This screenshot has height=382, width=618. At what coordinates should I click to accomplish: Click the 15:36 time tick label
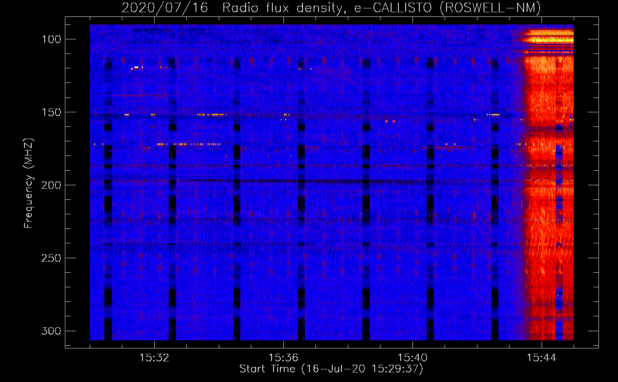point(283,358)
